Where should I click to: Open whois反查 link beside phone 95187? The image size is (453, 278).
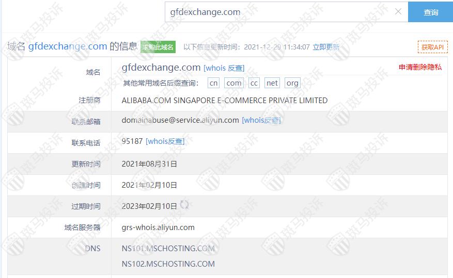tap(165, 141)
